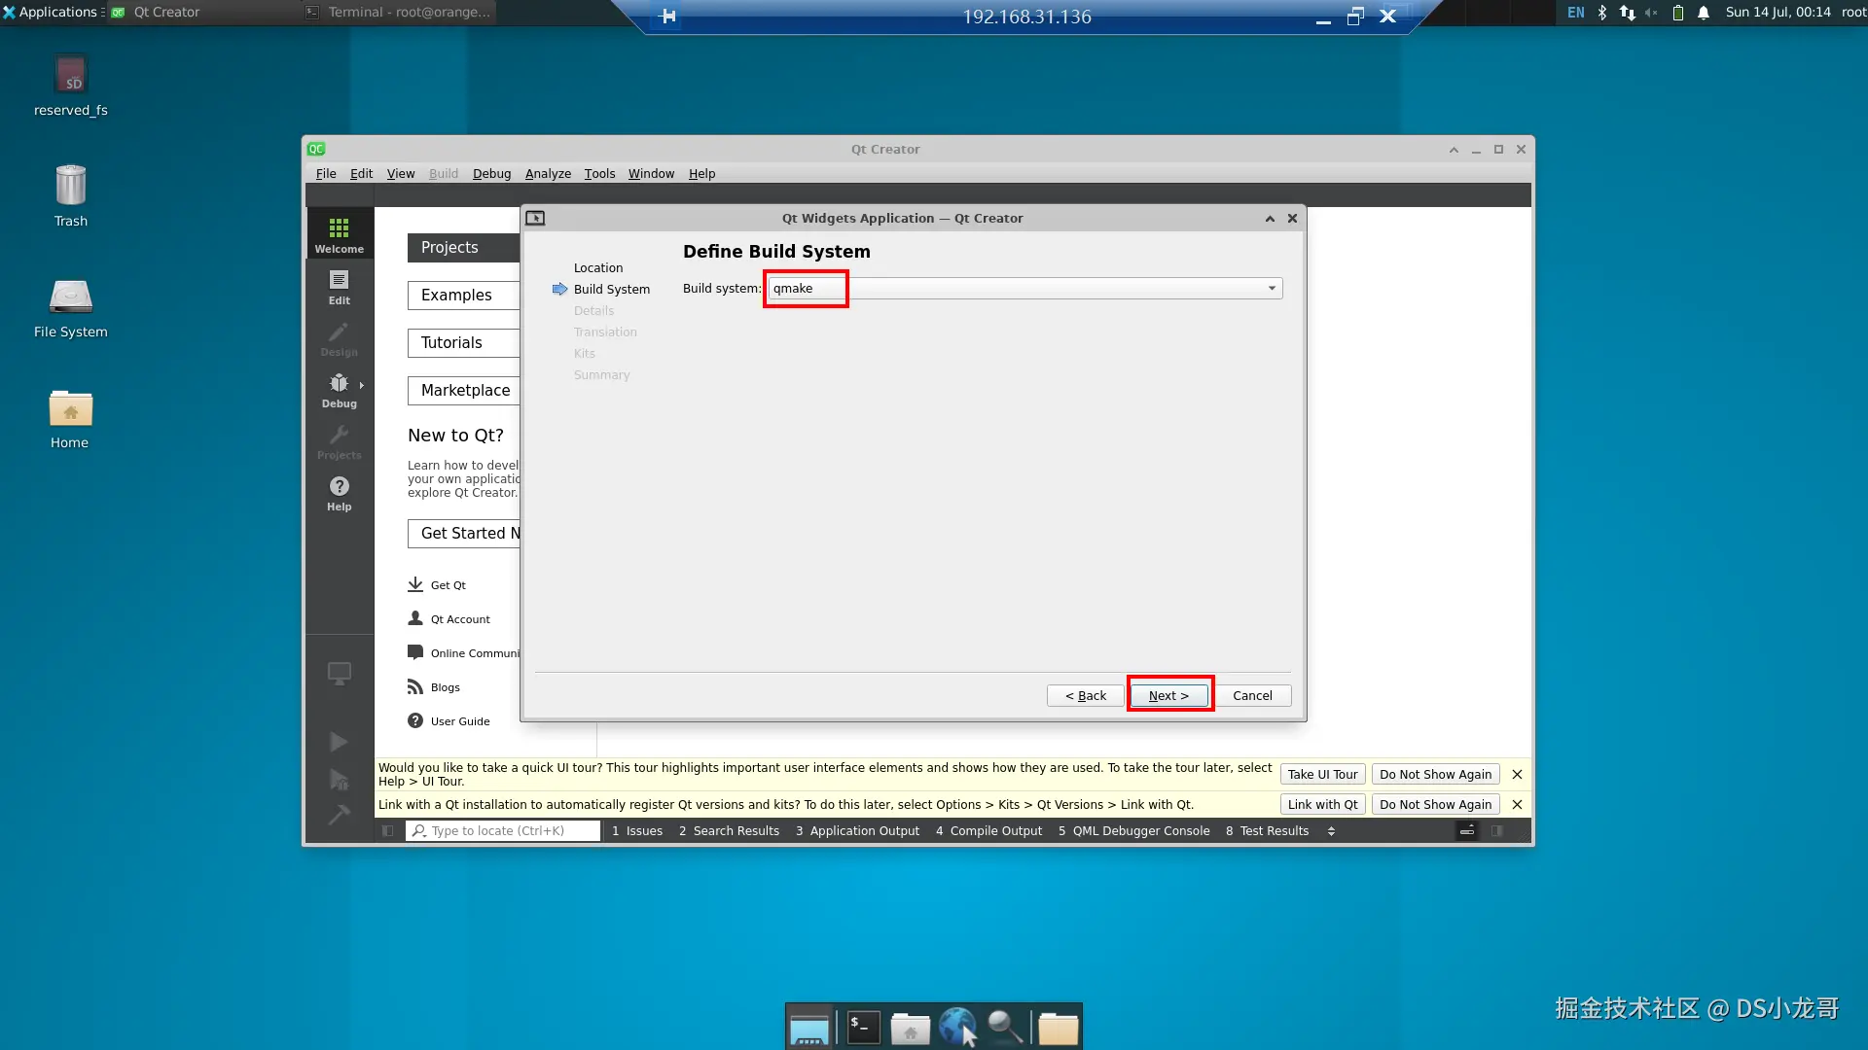Open the Tools menu
The width and height of the screenshot is (1868, 1050).
tap(599, 174)
